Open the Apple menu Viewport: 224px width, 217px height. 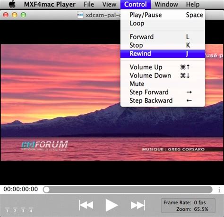pyautogui.click(x=12, y=4)
